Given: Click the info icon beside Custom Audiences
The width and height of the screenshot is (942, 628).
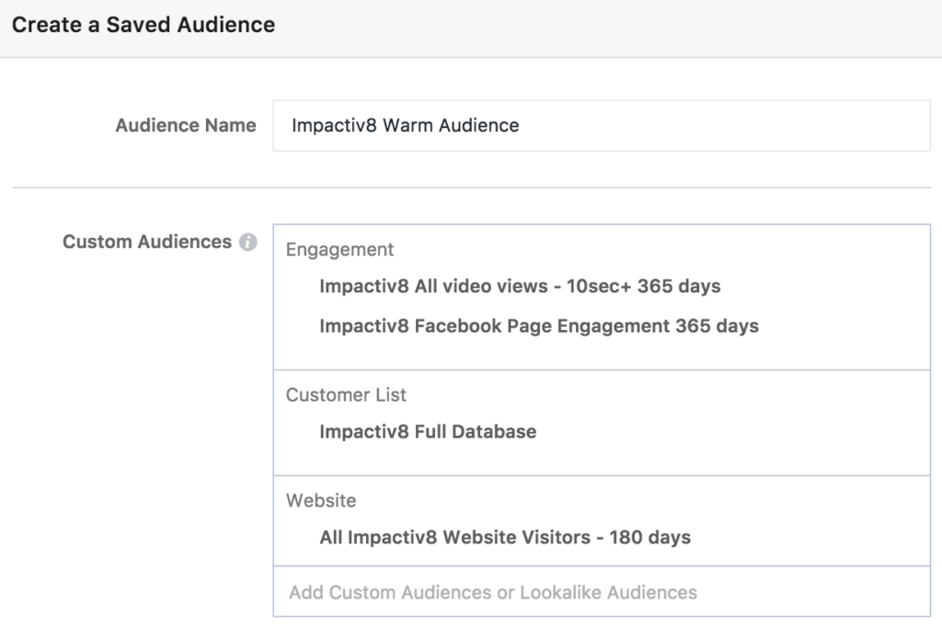Looking at the screenshot, I should point(247,243).
